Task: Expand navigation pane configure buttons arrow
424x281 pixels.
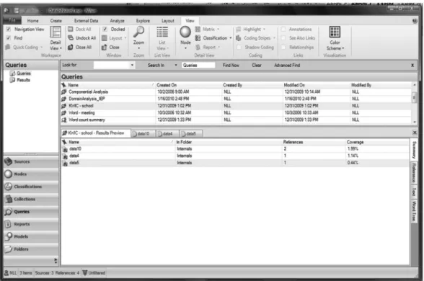Action: pyautogui.click(x=56, y=261)
